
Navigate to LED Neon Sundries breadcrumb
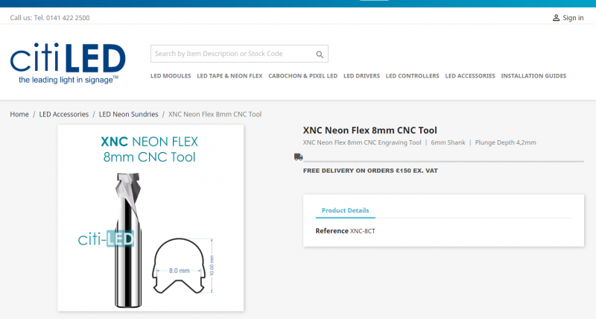128,114
